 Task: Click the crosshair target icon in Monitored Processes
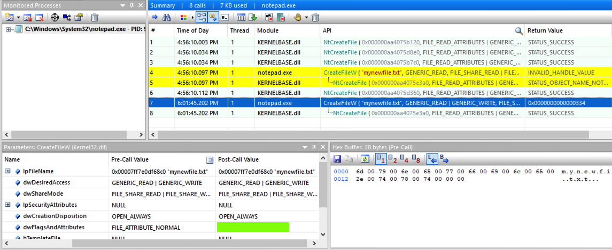pyautogui.click(x=55, y=17)
